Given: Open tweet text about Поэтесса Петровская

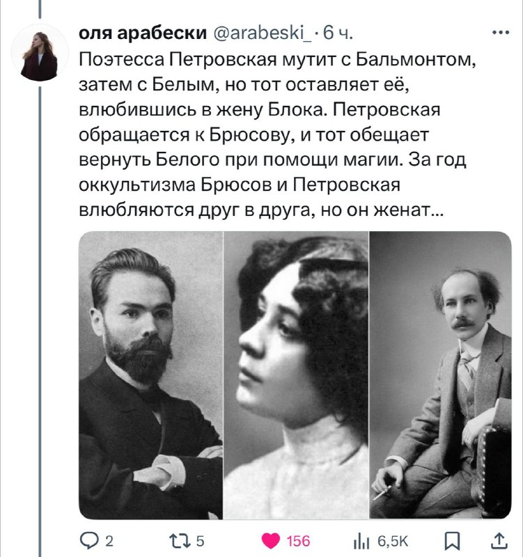Looking at the screenshot, I should pos(277,134).
